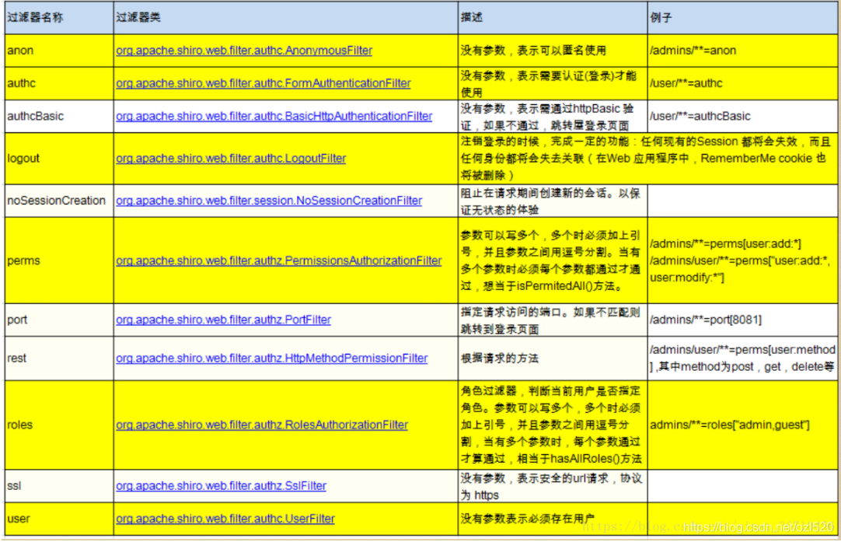This screenshot has width=841, height=542.
Task: Open the HttpMethodPermissionFilter class link
Action: click(x=271, y=358)
